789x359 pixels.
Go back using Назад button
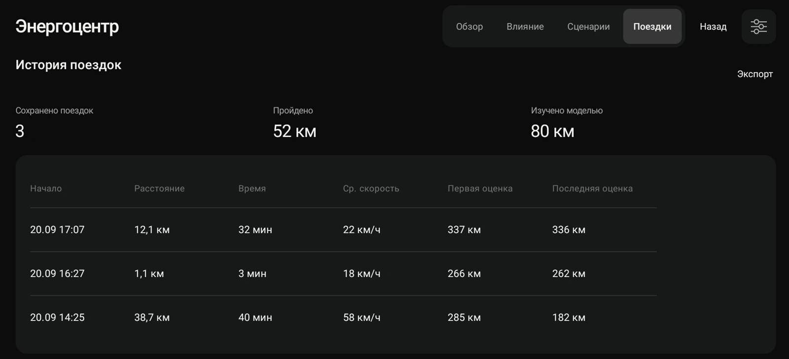click(x=713, y=27)
